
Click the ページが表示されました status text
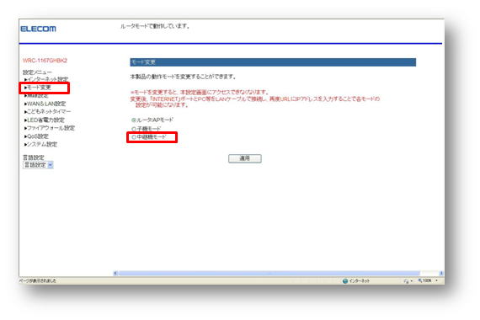pos(38,280)
